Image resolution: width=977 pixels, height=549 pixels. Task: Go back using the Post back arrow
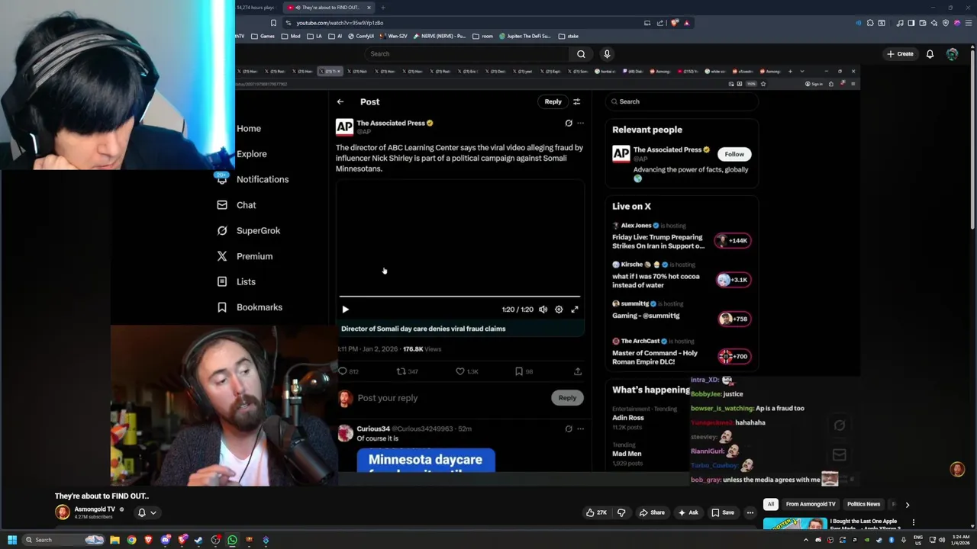click(340, 101)
